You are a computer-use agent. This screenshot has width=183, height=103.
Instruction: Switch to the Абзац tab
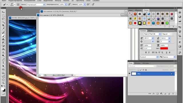coord(150,31)
